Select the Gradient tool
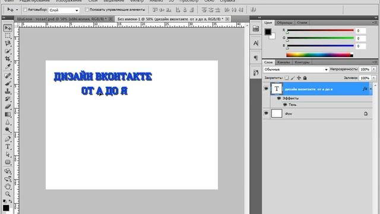Viewport: 380px width, 214px height. (8, 114)
